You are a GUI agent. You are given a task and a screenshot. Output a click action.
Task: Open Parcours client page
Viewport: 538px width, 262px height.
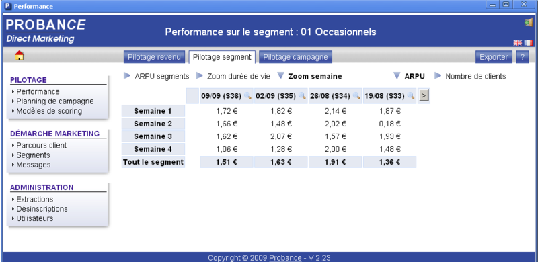(42, 145)
